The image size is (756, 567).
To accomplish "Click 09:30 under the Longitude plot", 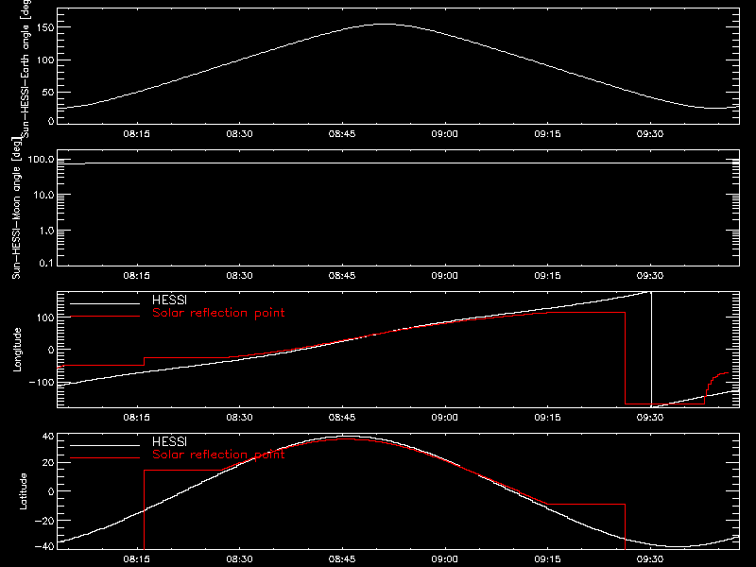I will 650,417.
